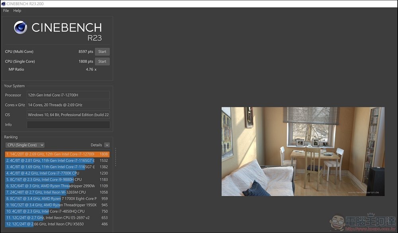Image resolution: width=398 pixels, height=233 pixels.
Task: Select ranking row 12 Xeon X5650
Action: (57, 224)
